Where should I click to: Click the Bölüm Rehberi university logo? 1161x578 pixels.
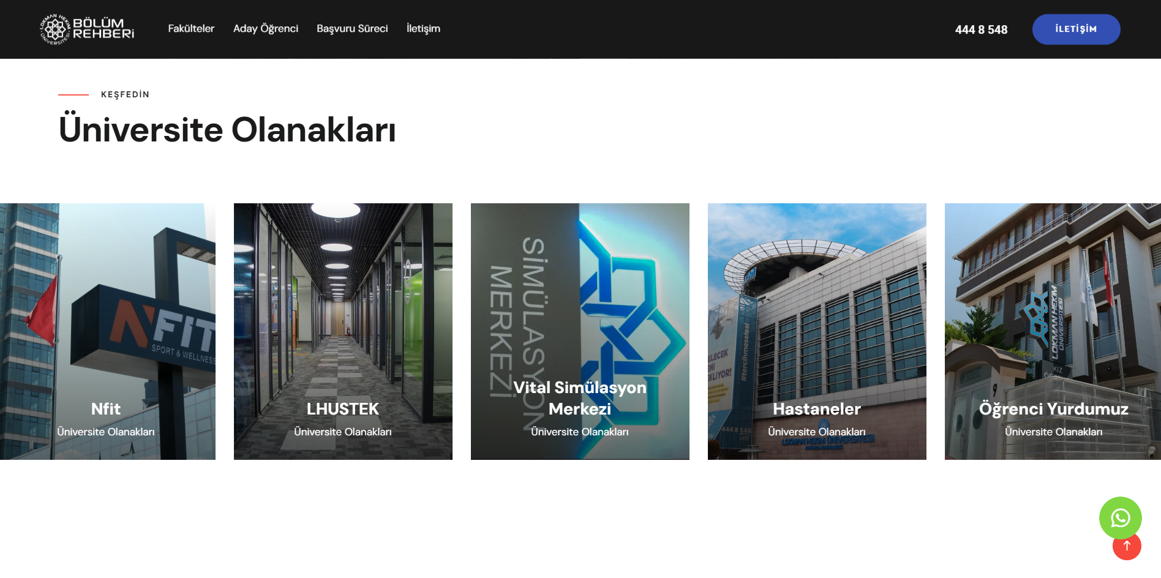click(87, 29)
